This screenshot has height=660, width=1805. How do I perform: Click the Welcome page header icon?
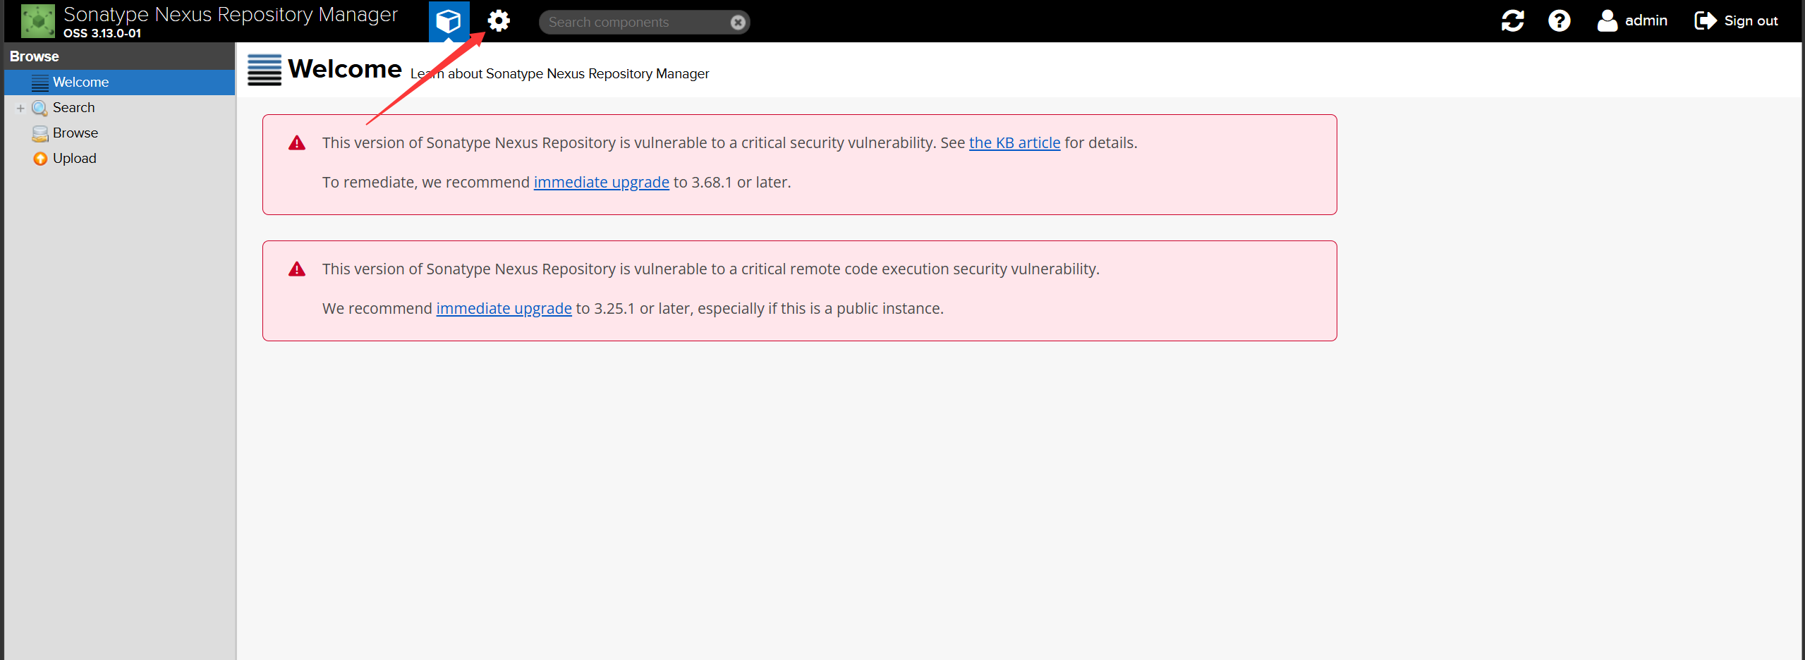(265, 70)
